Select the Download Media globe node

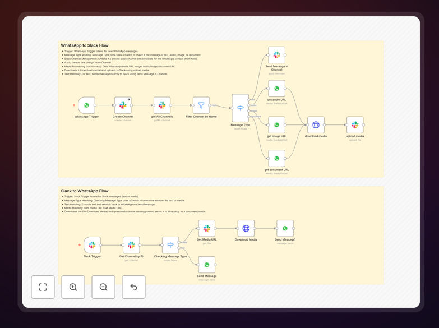click(x=246, y=228)
